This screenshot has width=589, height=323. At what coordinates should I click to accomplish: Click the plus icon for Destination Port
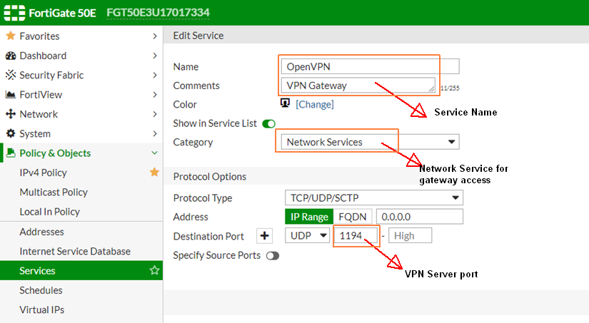pos(264,236)
